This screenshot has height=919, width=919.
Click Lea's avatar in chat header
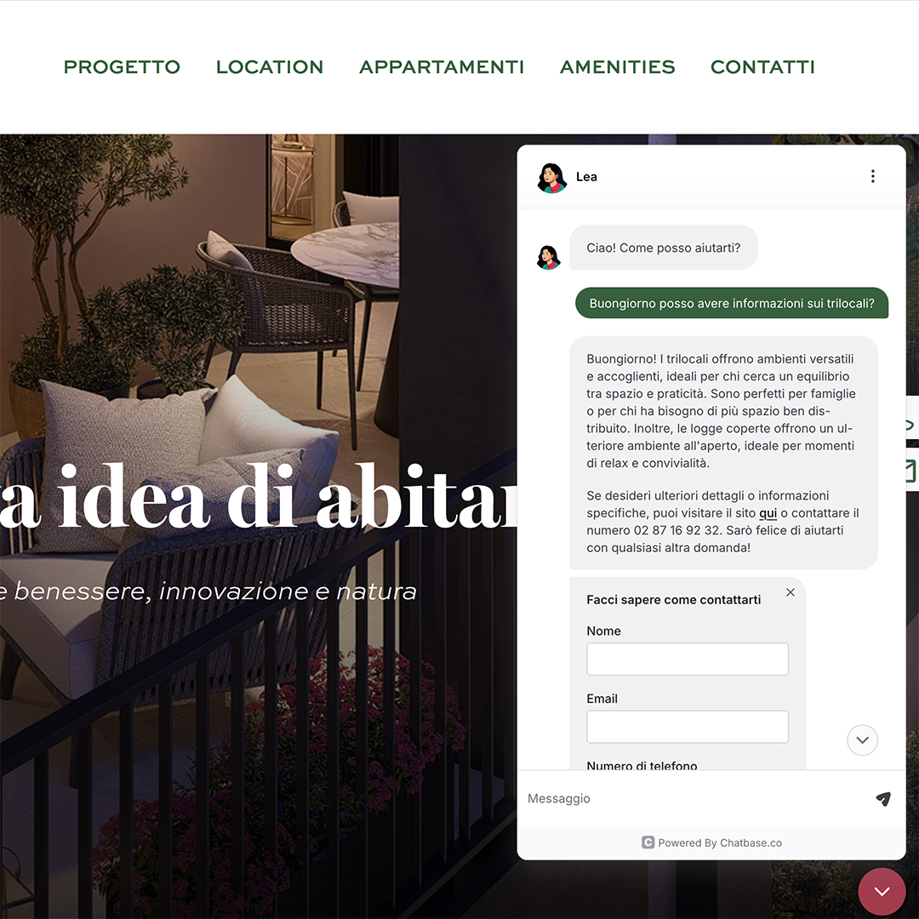click(551, 178)
